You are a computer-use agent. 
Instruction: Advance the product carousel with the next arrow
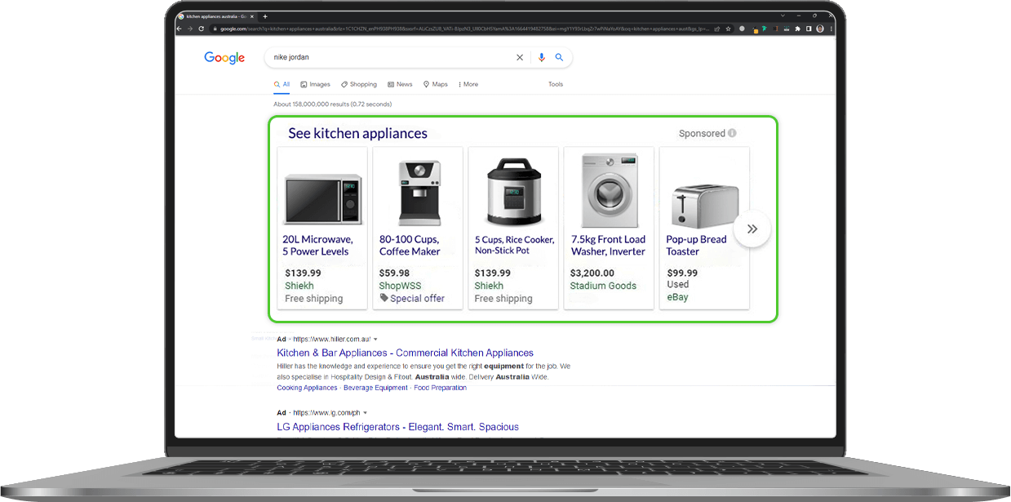[x=752, y=229]
